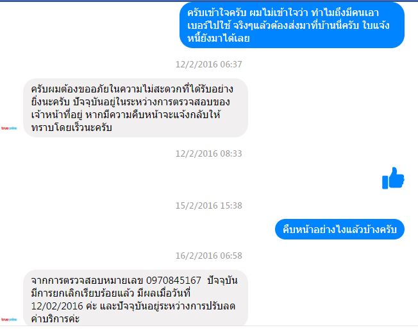Click the blue thumbs-up like sticker
The image size is (418, 330).
tap(393, 178)
